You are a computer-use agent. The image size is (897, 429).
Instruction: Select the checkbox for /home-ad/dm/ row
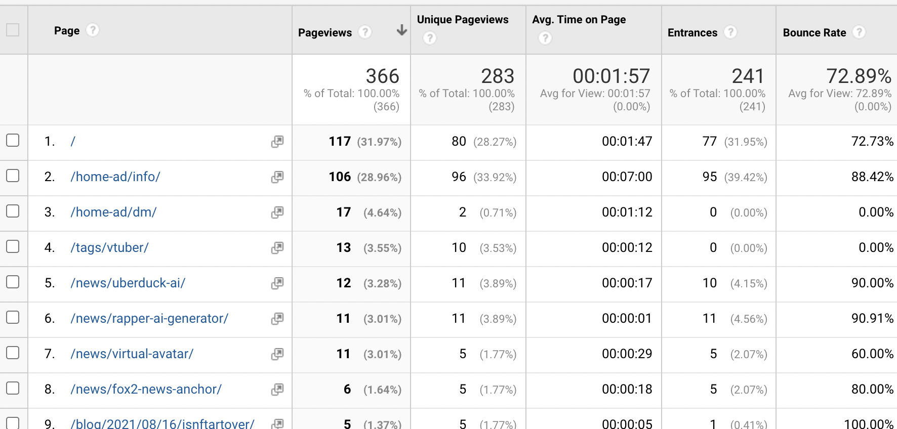[x=13, y=211]
